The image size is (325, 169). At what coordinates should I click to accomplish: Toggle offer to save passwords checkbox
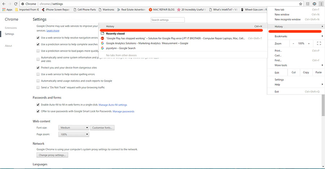(x=38, y=111)
